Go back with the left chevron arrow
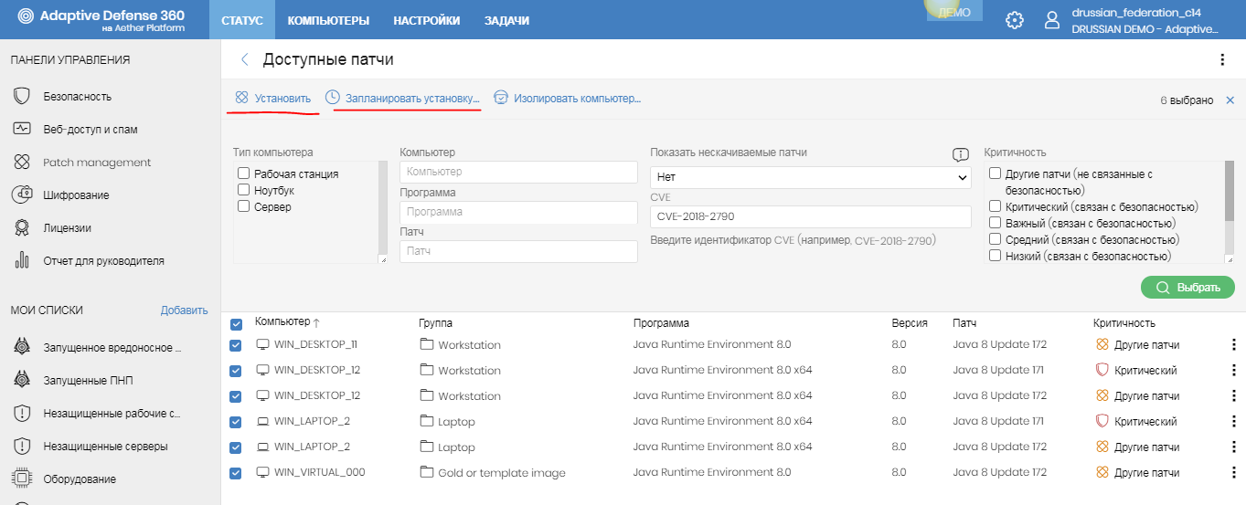1246x505 pixels. pyautogui.click(x=244, y=59)
